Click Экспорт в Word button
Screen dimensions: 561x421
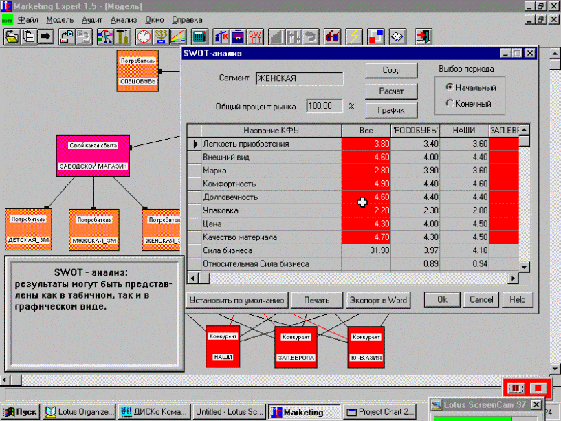378,300
